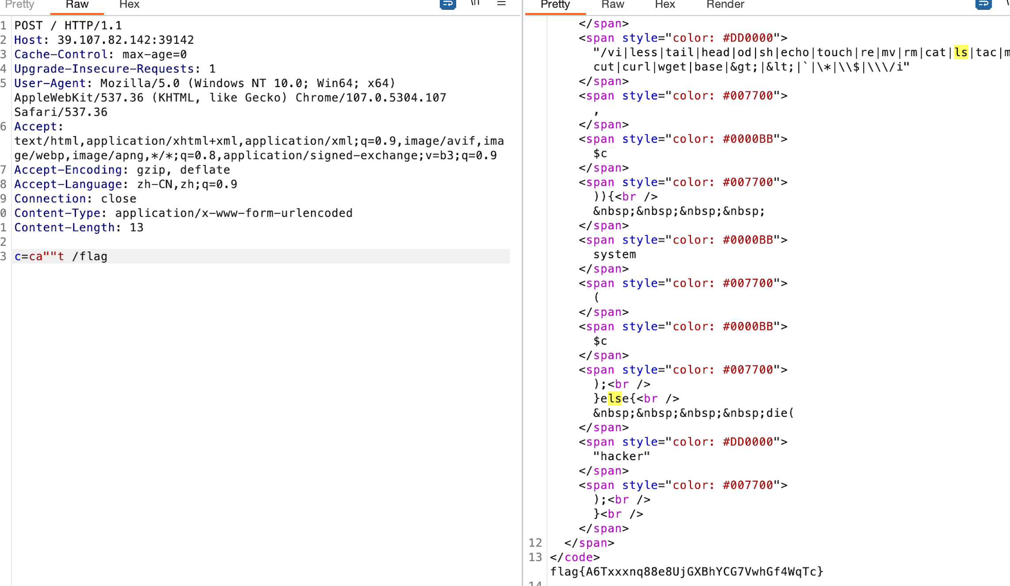
Task: Click the flag{A6Txxxnq88e8UjGXBhYCG7VwhGf4WqTc} text in response
Action: [x=687, y=572]
